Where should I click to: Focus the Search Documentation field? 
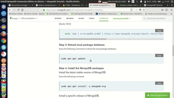tap(156, 19)
